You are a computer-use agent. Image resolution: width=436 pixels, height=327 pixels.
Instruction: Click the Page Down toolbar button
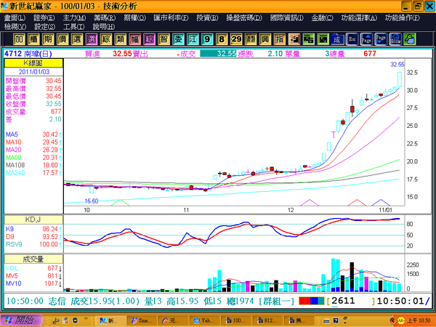click(x=381, y=39)
